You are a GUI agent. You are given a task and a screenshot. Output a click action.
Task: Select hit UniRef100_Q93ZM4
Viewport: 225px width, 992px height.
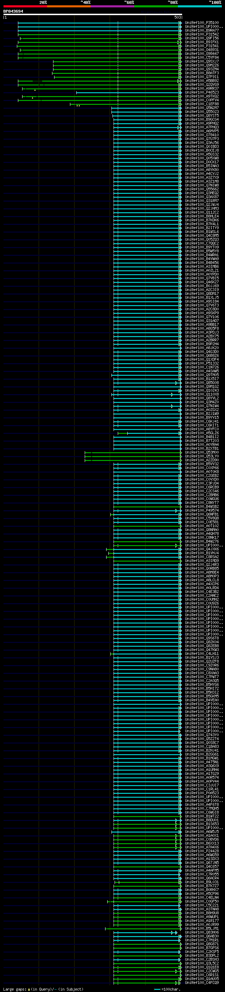(202, 69)
